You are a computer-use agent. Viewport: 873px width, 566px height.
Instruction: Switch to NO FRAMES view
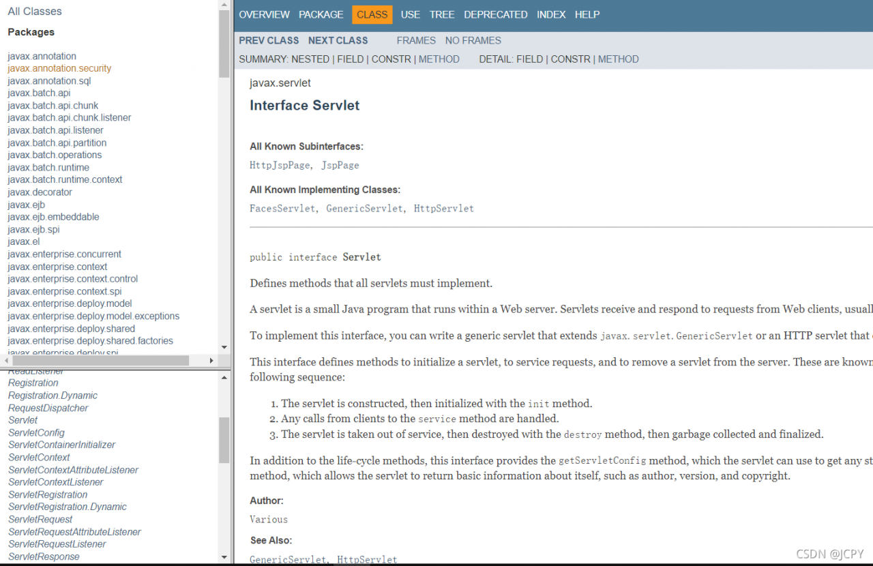[x=473, y=41]
